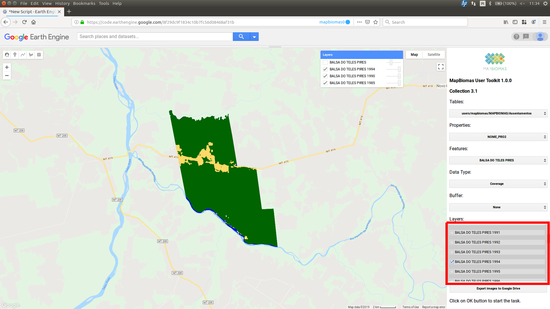
Task: Enable BALSA DO TELES PIRES 1992 checkbox
Action: pyautogui.click(x=452, y=242)
